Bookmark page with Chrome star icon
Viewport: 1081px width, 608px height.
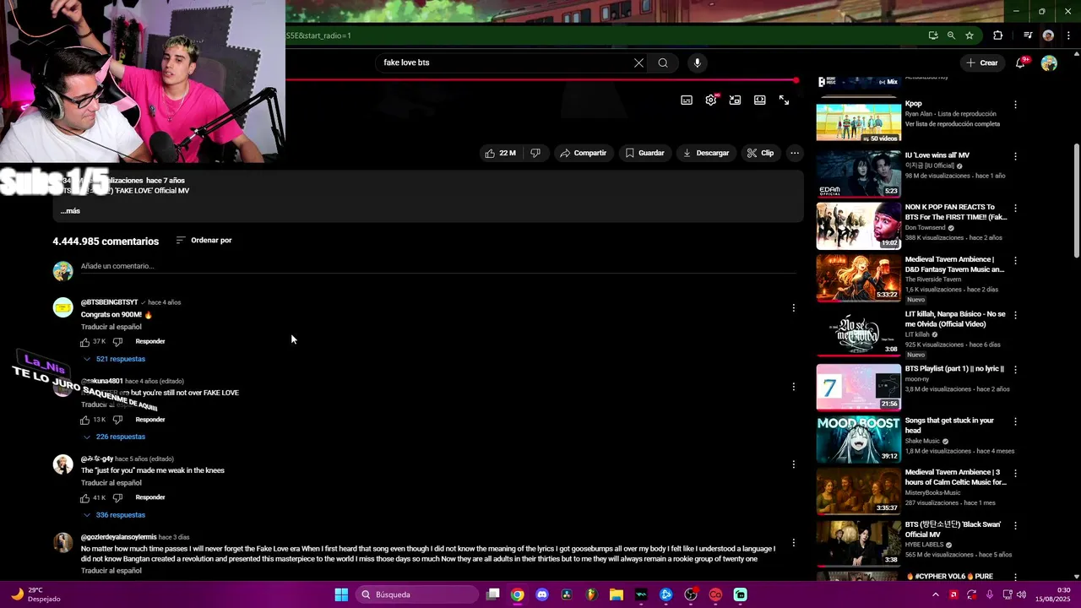970,35
